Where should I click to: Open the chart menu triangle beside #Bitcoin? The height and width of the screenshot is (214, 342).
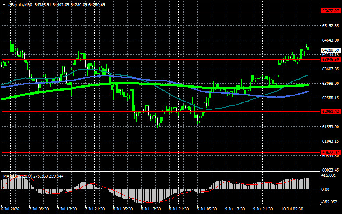pyautogui.click(x=4, y=5)
